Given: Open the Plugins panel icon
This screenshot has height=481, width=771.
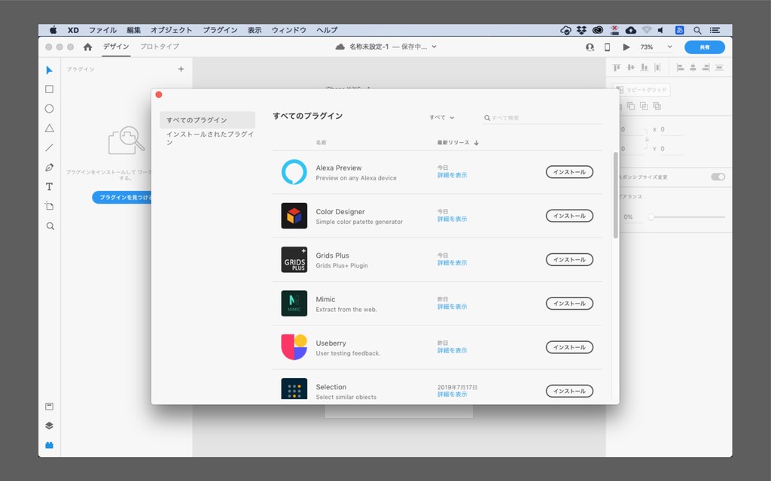Looking at the screenshot, I should click(49, 445).
